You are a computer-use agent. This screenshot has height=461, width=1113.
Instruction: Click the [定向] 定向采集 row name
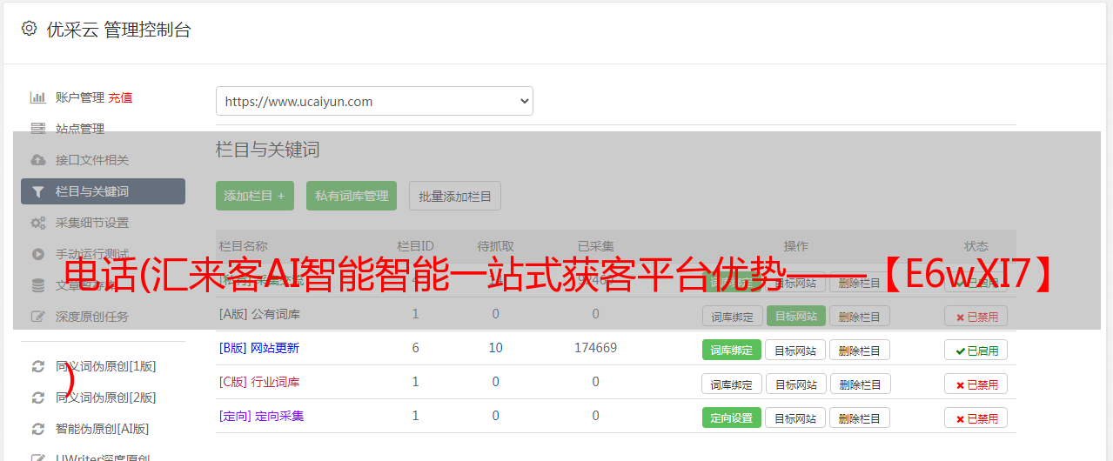tap(261, 416)
